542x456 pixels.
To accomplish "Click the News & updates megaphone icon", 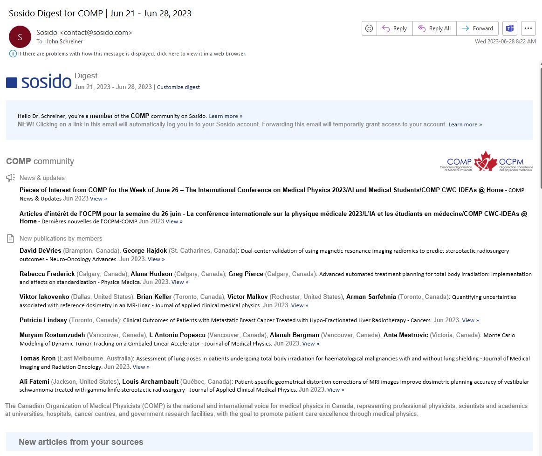I will click(10, 178).
